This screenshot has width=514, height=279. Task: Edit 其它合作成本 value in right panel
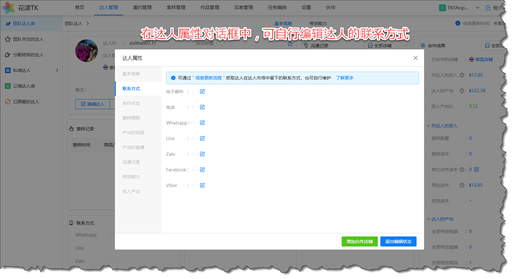coord(477,170)
